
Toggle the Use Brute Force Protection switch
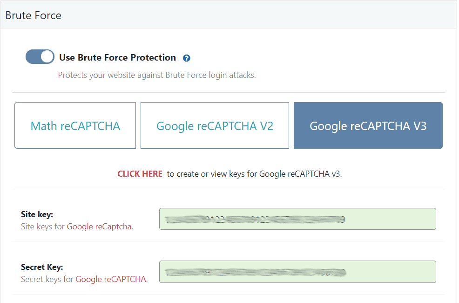click(40, 57)
